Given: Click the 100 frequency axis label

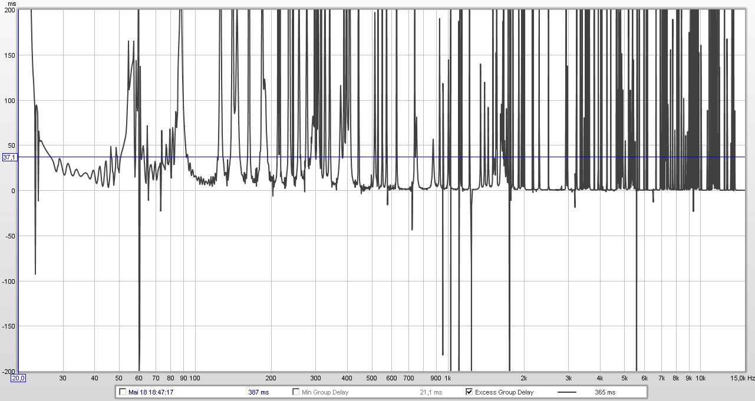Looking at the screenshot, I should point(194,378).
